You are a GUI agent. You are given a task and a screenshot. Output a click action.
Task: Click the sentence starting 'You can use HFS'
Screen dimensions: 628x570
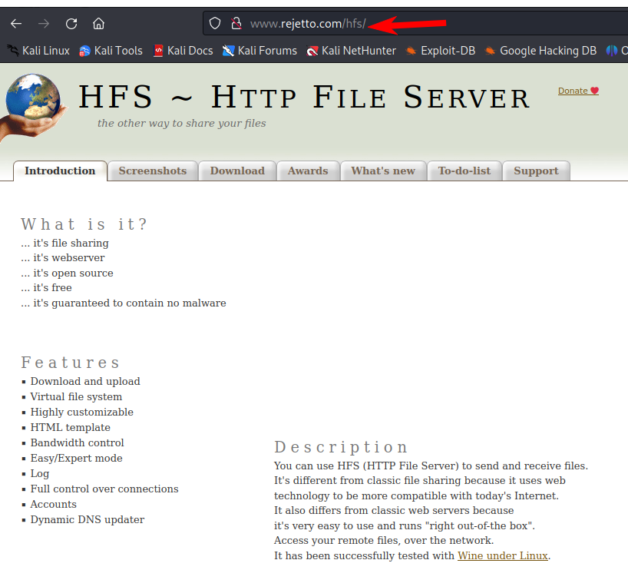pyautogui.click(x=431, y=466)
